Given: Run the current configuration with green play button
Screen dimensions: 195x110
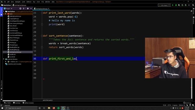Looking at the screenshot, I should click(173, 5).
